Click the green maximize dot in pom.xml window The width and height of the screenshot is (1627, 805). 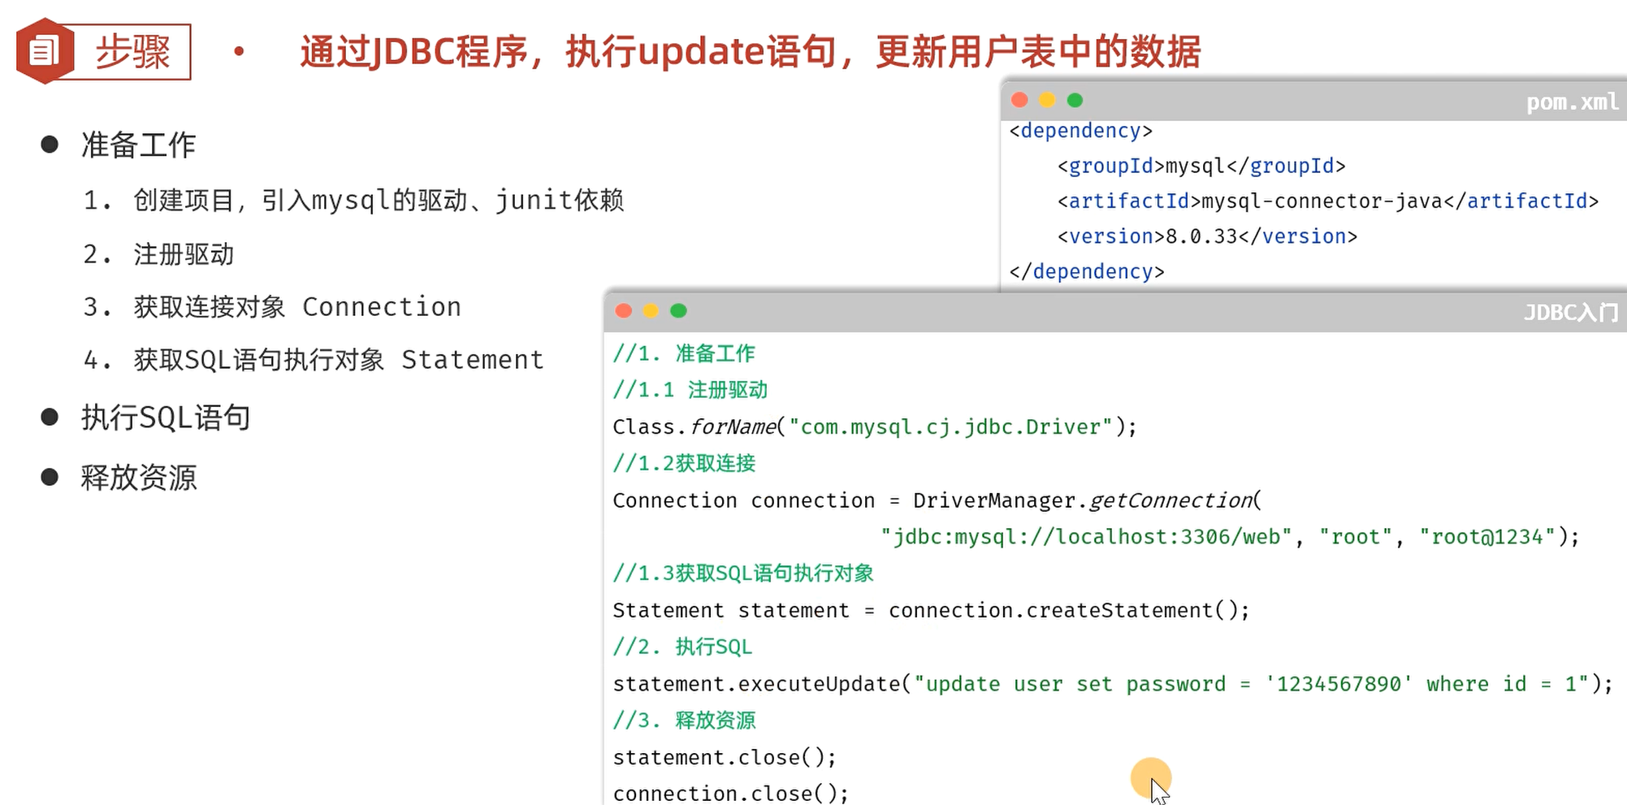(1075, 100)
